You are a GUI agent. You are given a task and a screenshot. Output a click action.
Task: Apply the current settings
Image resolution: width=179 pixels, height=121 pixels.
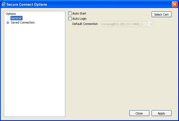coord(161,113)
